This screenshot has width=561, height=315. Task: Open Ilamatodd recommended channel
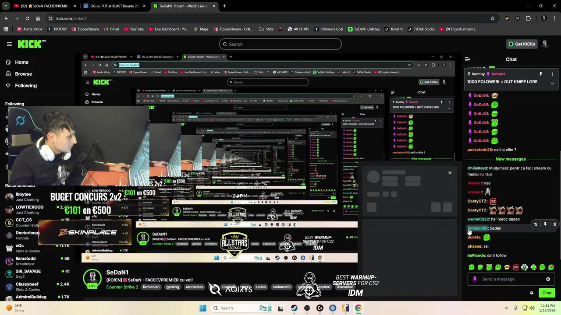37,261
